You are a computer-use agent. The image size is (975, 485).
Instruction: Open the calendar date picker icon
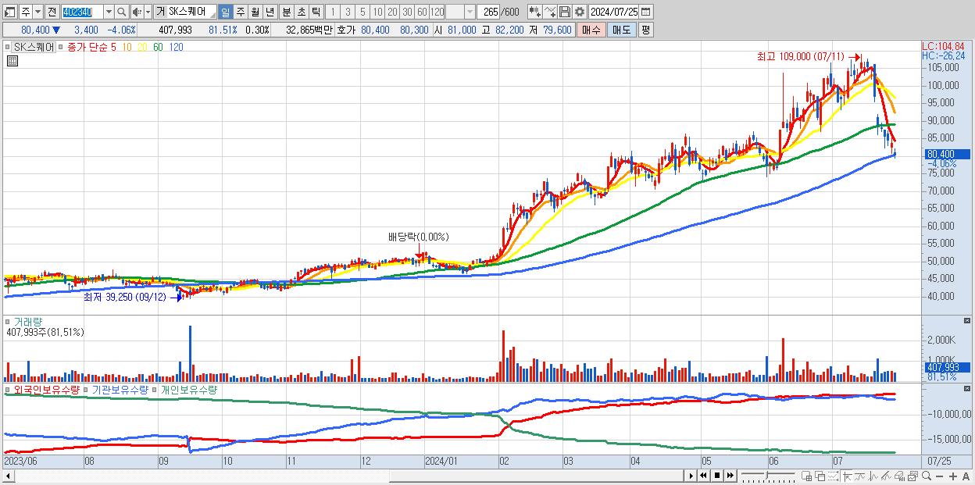pyautogui.click(x=645, y=12)
